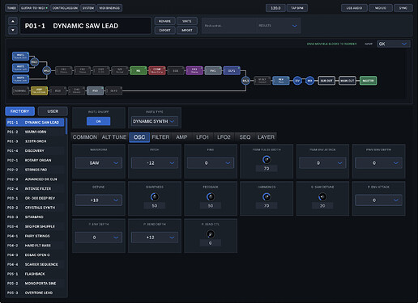Select the MAIN OUT block
This screenshot has height=303, width=418.
click(x=348, y=81)
